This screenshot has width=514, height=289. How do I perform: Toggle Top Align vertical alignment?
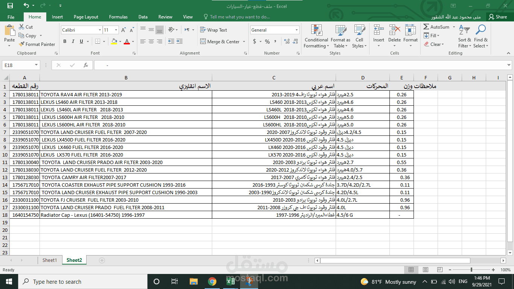tap(143, 30)
